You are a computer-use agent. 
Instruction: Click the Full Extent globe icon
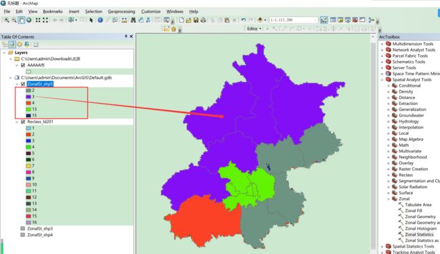coord(29,20)
